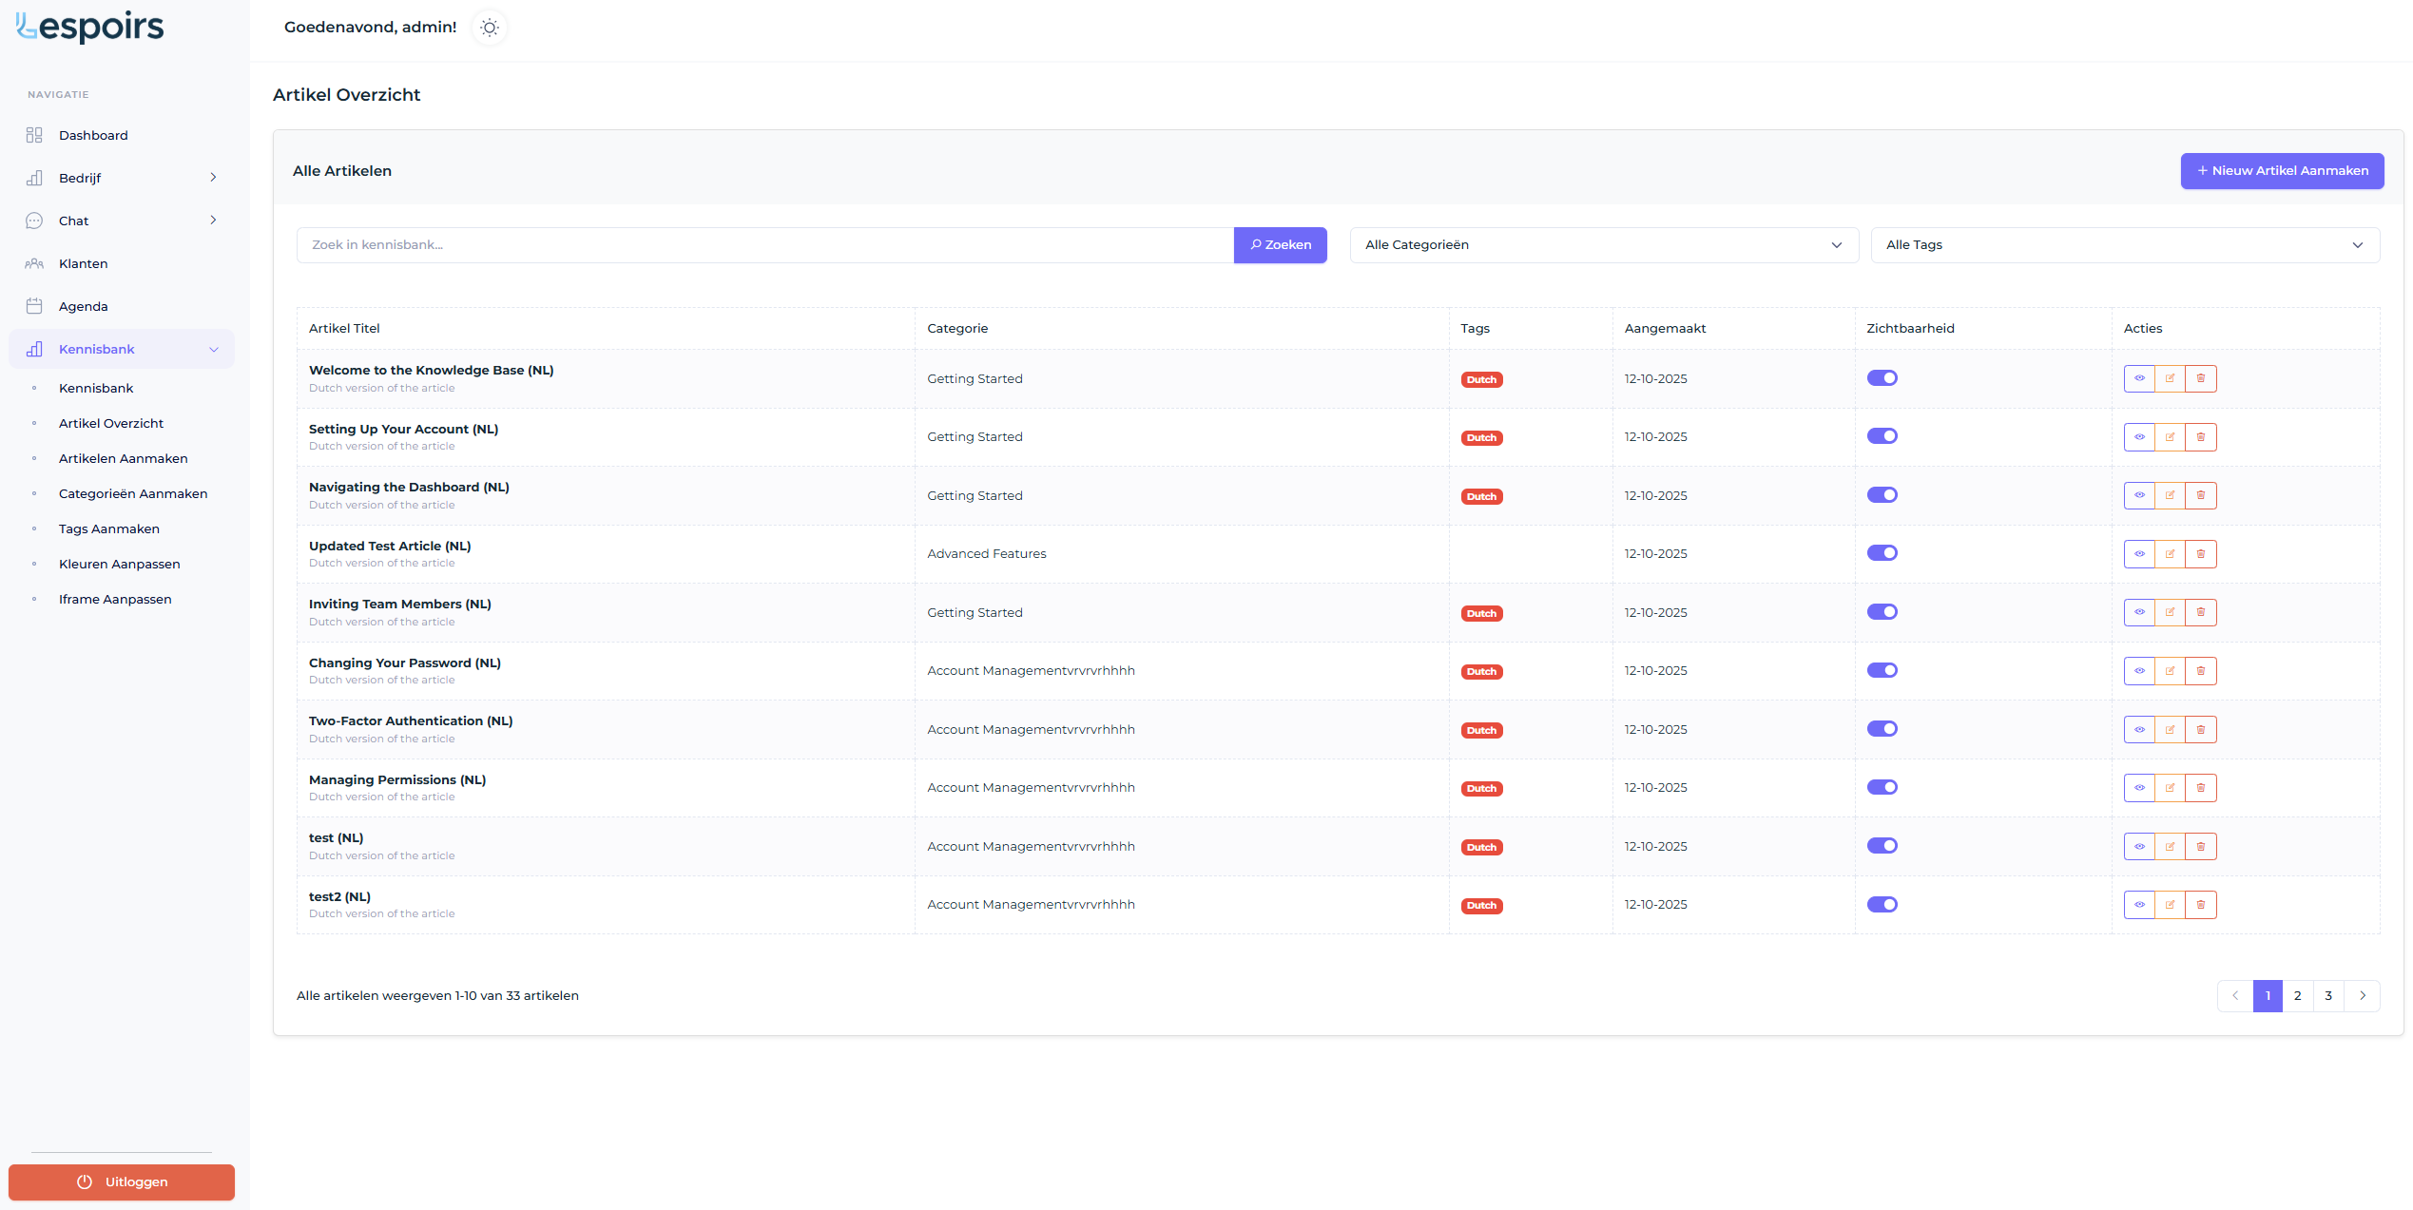Expand the Bedrijf sidebar menu
Screen dimensions: 2413x1210
122,178
